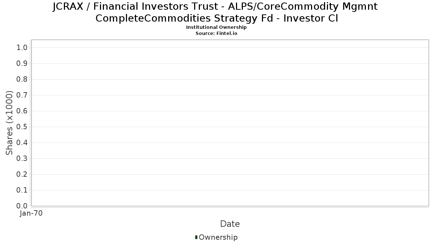Click the 0.7 y-axis tick label

tap(22, 95)
